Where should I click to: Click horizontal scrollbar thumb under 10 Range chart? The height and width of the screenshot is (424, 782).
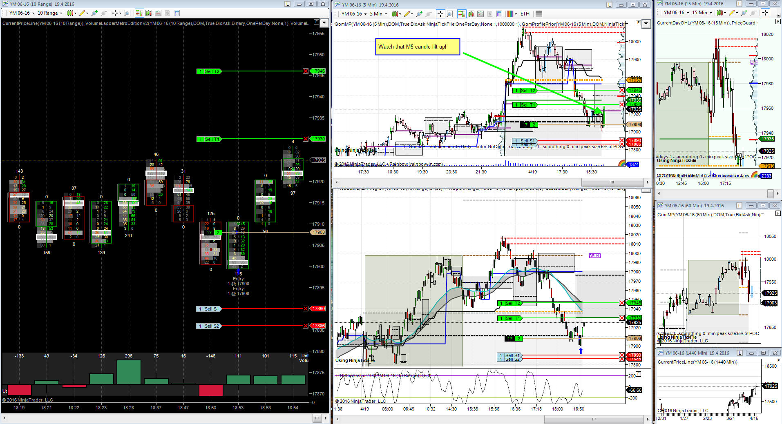[x=317, y=418]
